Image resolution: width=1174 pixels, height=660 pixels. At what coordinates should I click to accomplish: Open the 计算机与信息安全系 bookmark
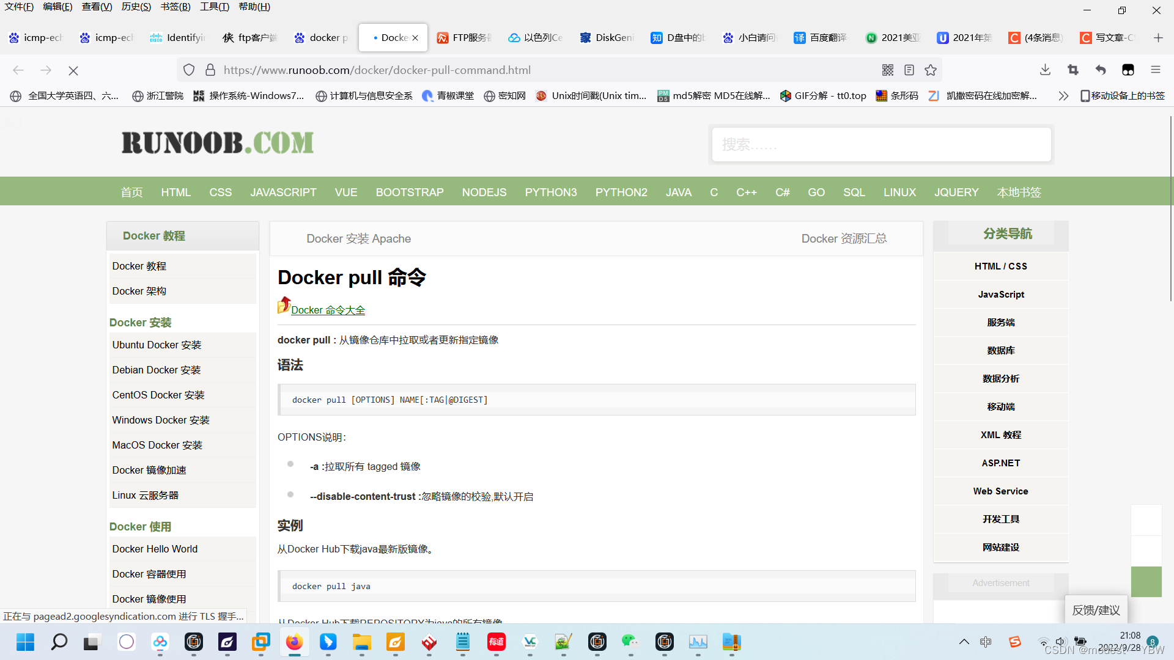[x=364, y=96]
